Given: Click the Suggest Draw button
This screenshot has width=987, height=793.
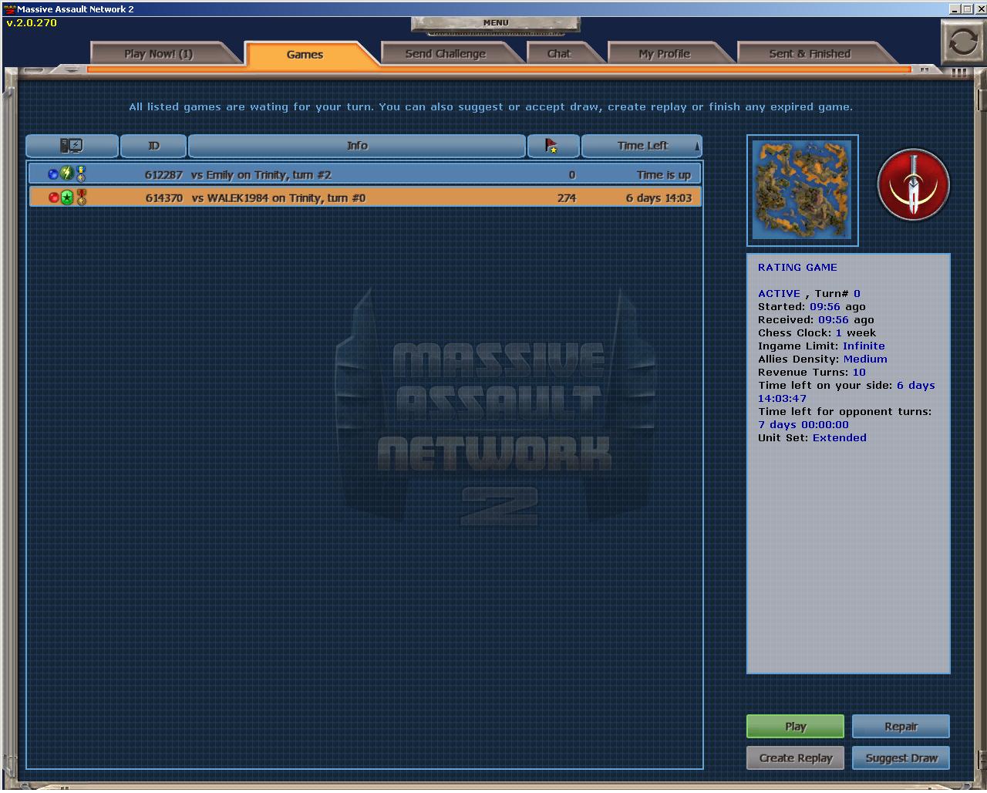Looking at the screenshot, I should (901, 758).
